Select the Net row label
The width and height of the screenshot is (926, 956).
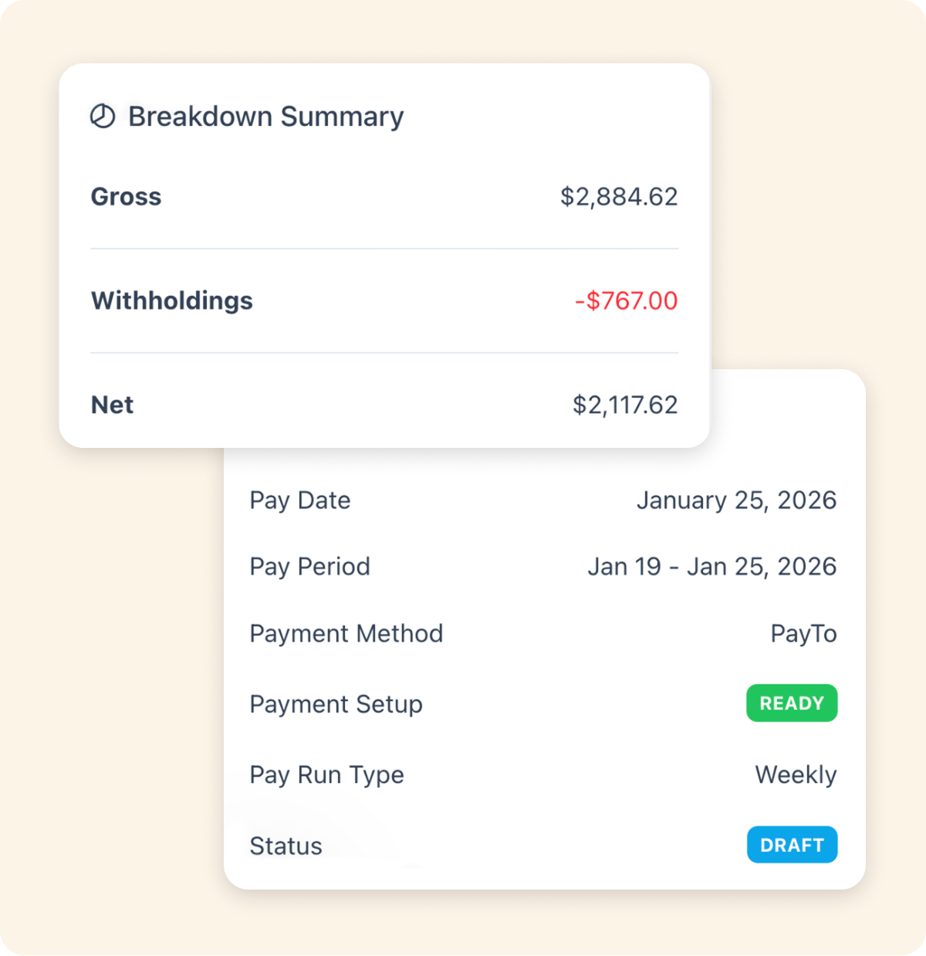click(x=113, y=405)
